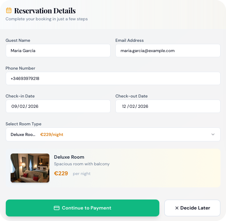
Task: Click into the Email Address field
Action: click(168, 51)
